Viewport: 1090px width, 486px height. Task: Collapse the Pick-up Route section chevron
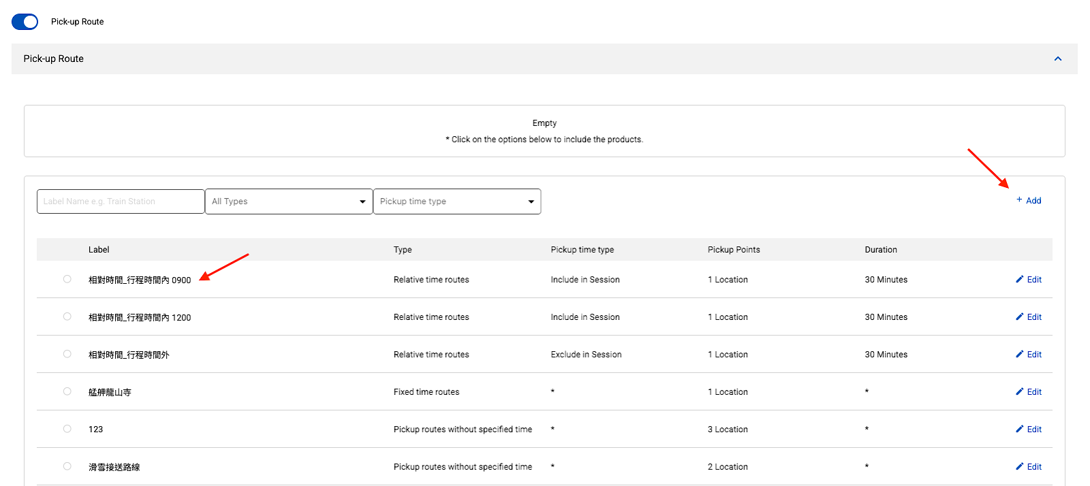pyautogui.click(x=1057, y=59)
